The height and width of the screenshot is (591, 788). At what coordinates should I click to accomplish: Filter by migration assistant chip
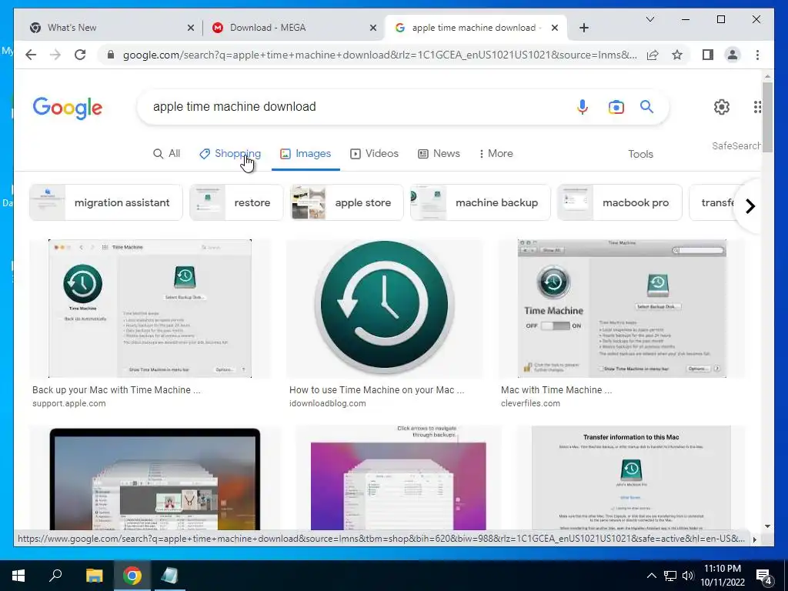point(106,202)
